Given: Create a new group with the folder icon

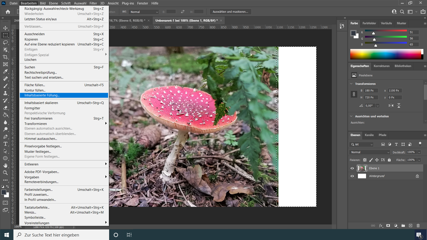Looking at the screenshot, I should click(403, 226).
